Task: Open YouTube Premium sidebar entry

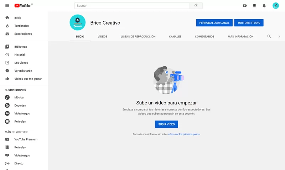Action: (26, 139)
